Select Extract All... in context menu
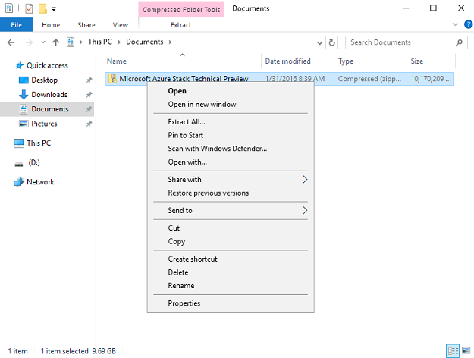This screenshot has width=474, height=358. (x=231, y=122)
